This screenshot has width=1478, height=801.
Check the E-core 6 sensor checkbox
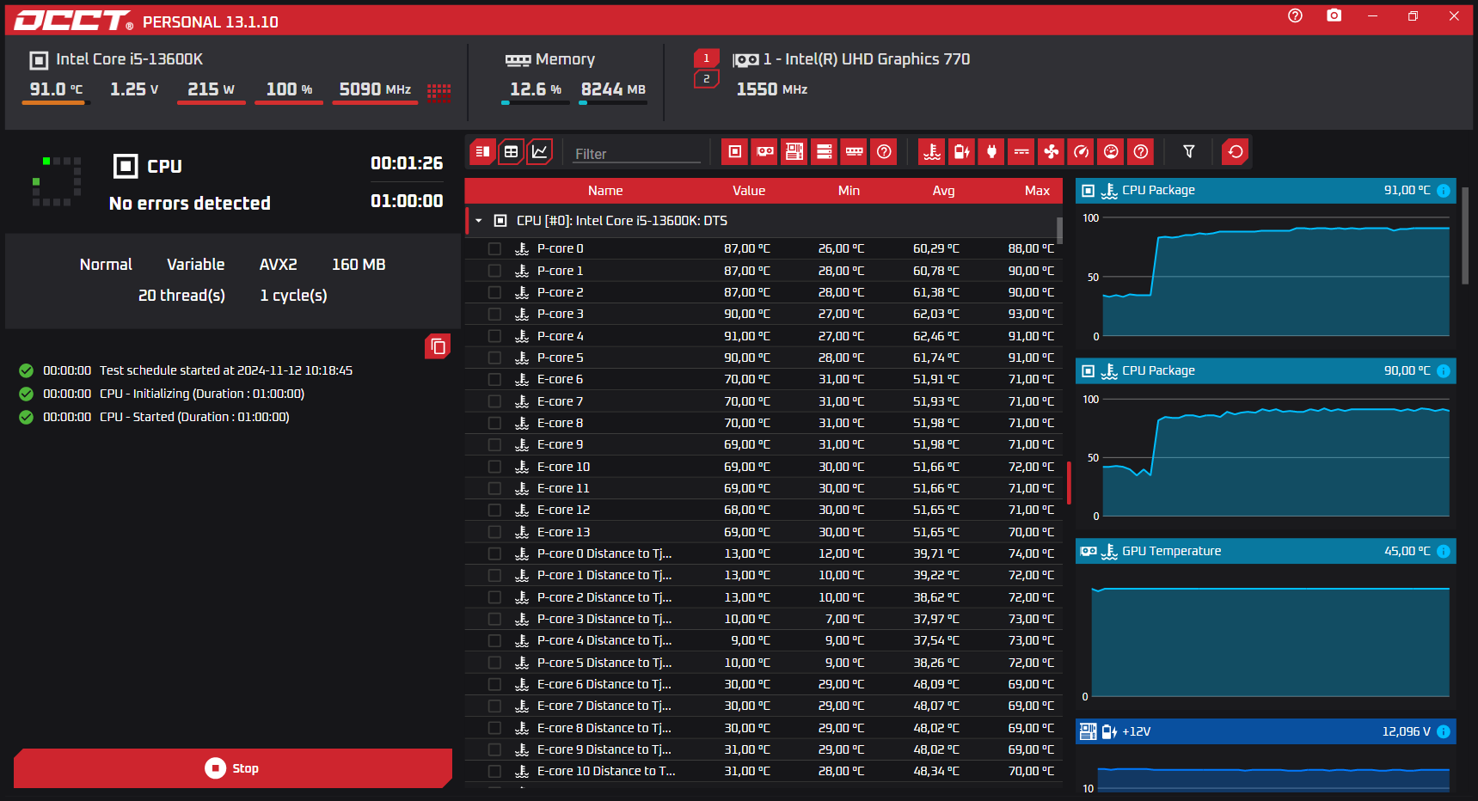coord(494,379)
